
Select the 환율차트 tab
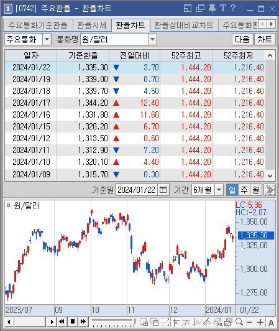[x=130, y=25]
